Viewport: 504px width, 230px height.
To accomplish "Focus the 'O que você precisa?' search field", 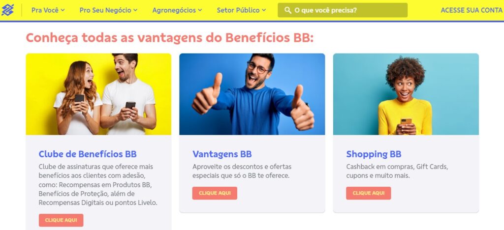I will click(343, 10).
